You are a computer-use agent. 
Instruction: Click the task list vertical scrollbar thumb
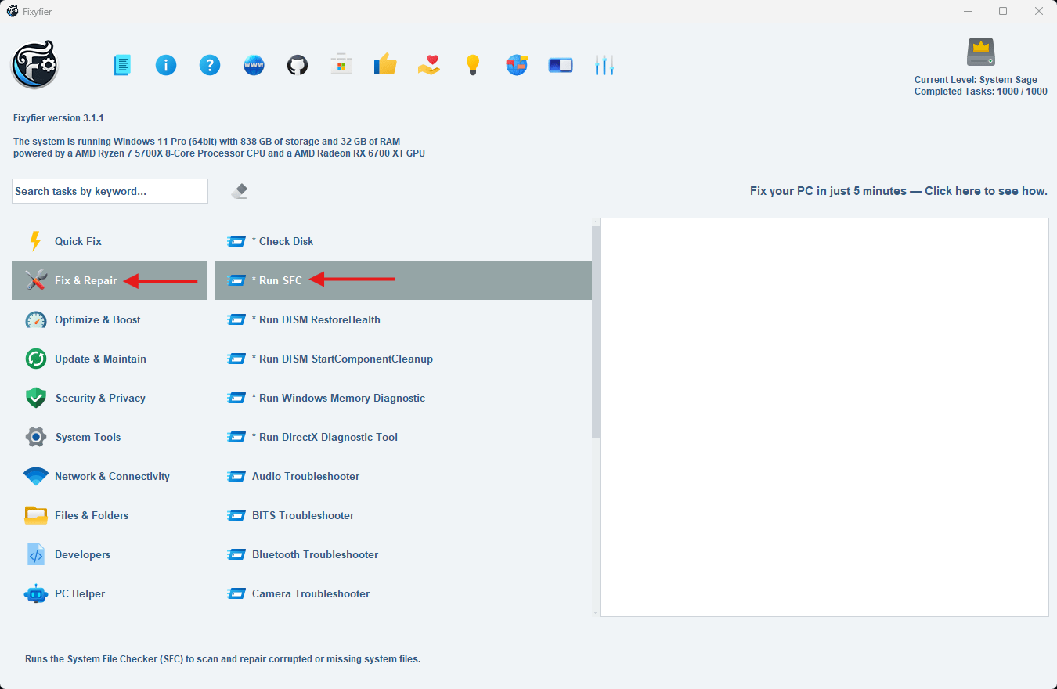(x=596, y=331)
